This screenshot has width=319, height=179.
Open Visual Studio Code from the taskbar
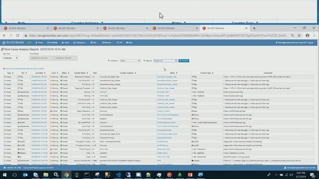click(118, 175)
